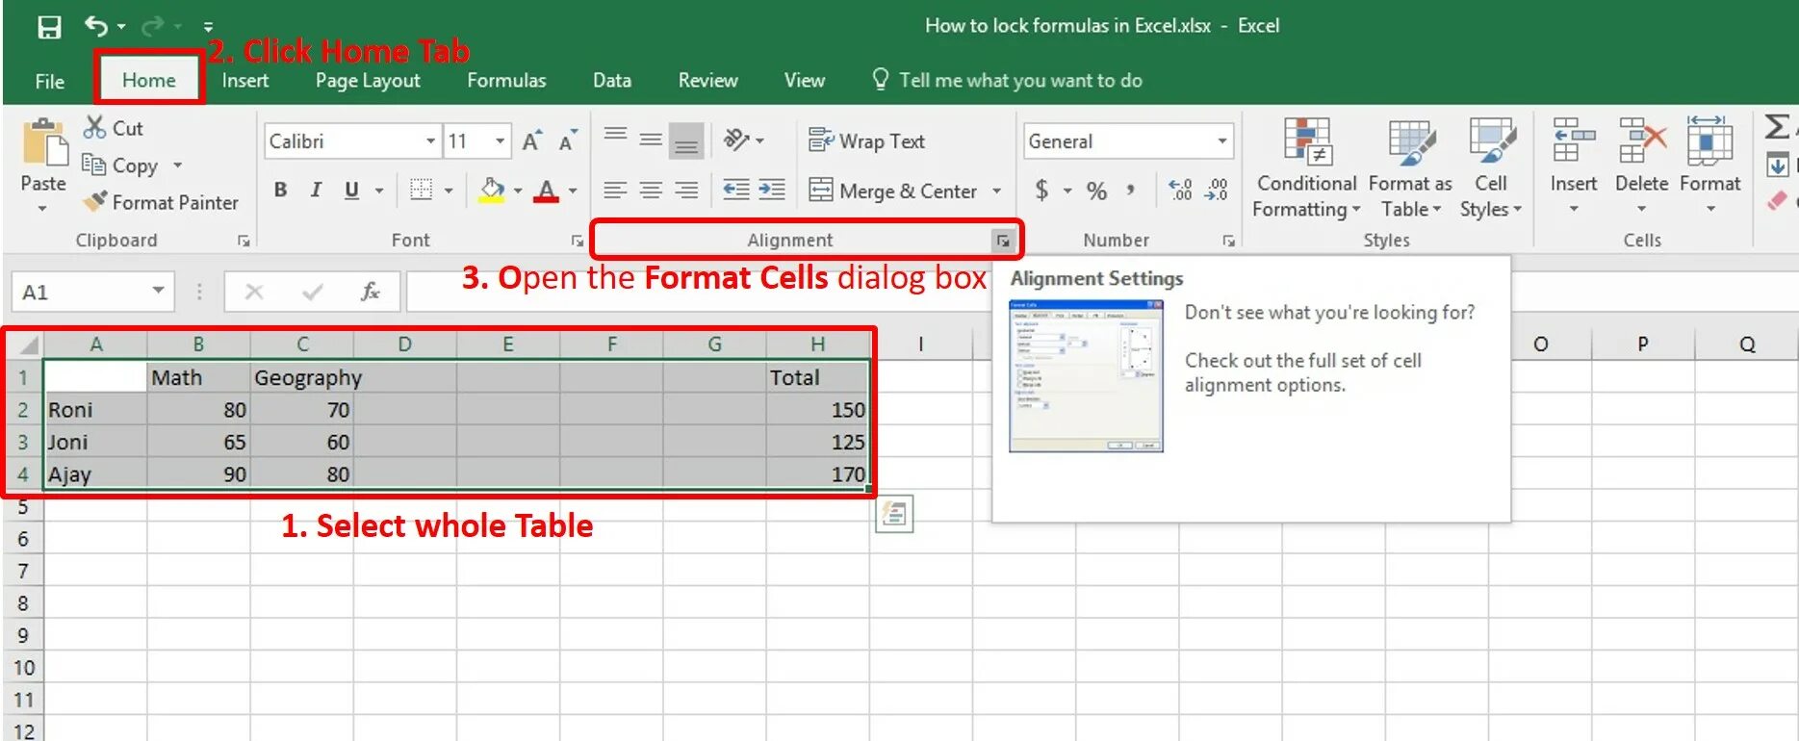1799x741 pixels.
Task: Toggle Italic formatting
Action: 315,190
